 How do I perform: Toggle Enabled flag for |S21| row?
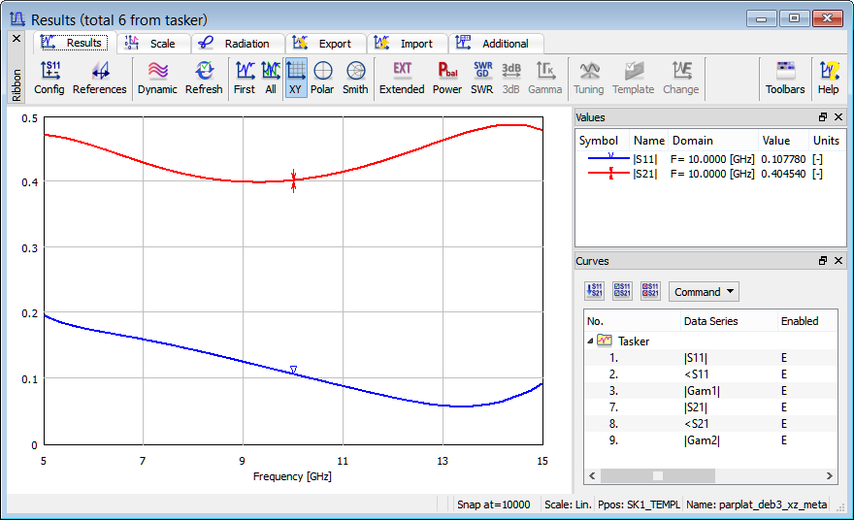point(784,407)
